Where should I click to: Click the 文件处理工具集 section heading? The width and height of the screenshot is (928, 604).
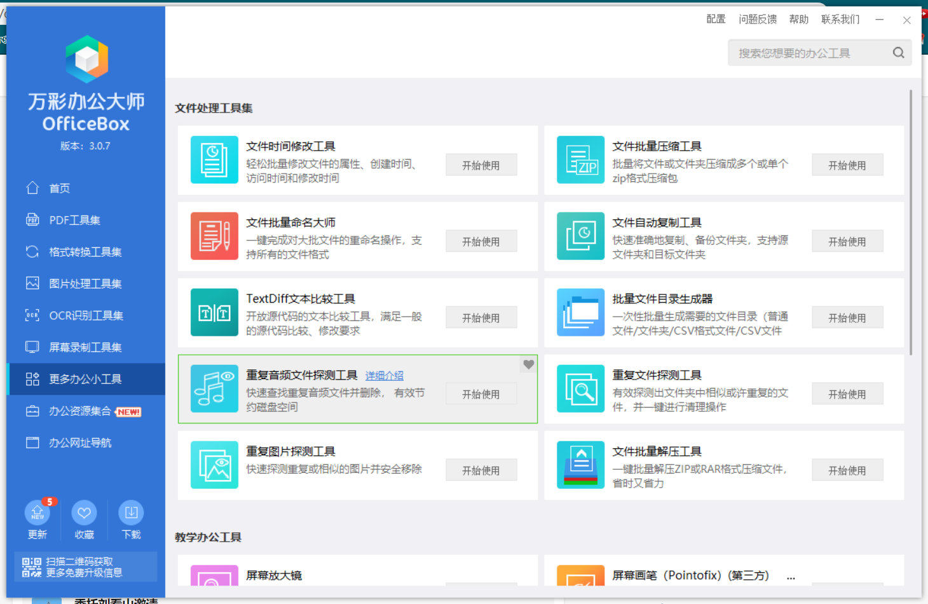[214, 108]
